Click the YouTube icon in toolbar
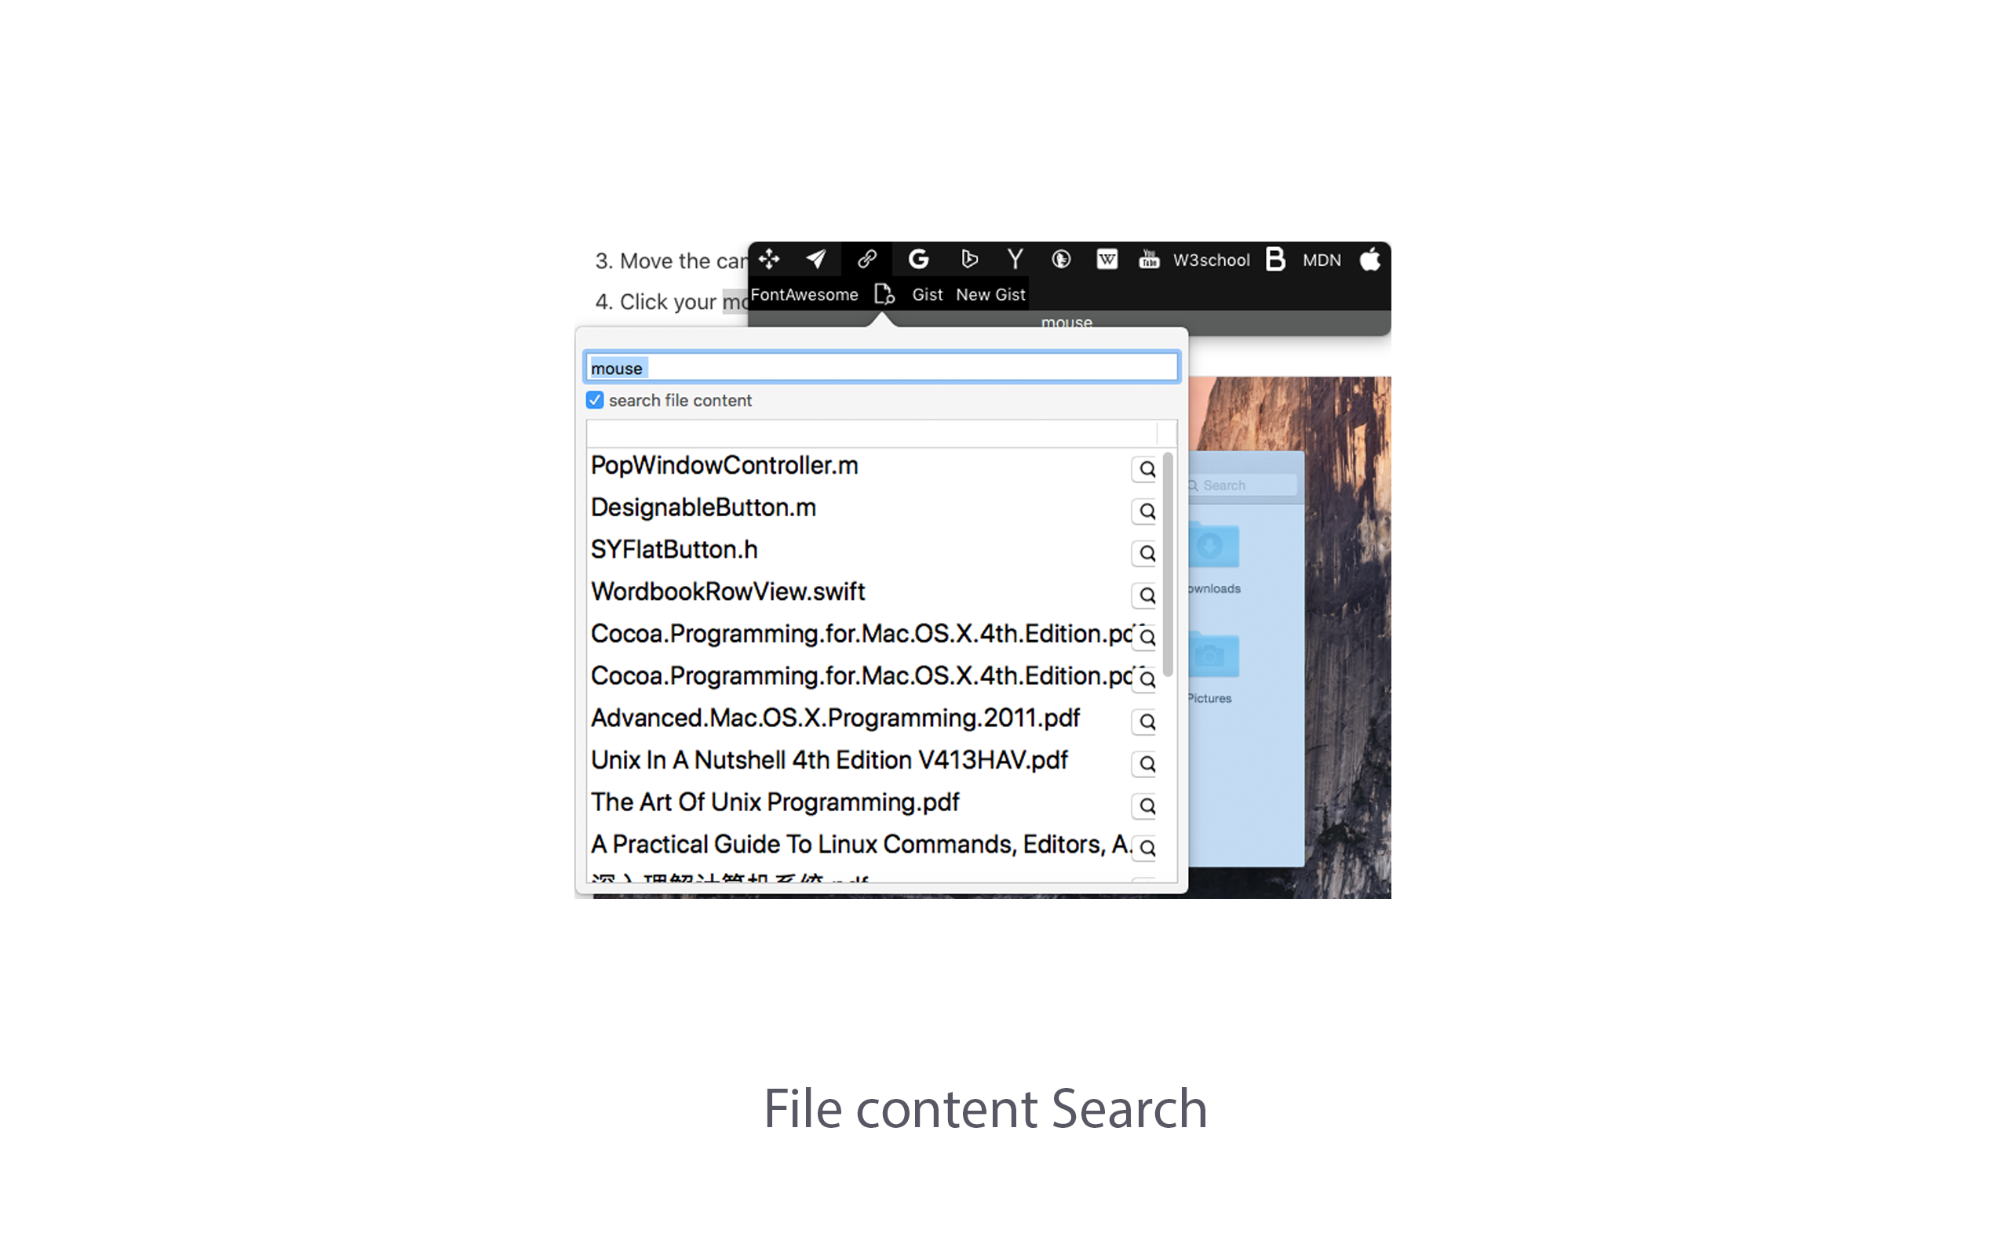2009x1255 pixels. click(x=1149, y=260)
